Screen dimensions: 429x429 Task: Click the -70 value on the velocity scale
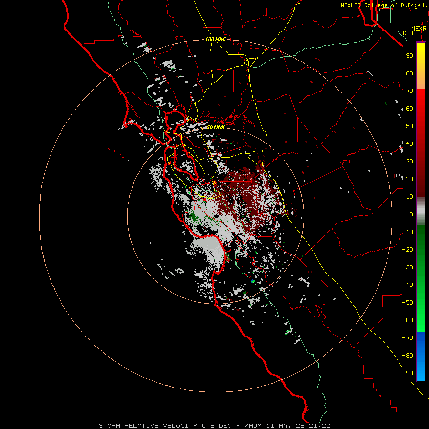408,338
